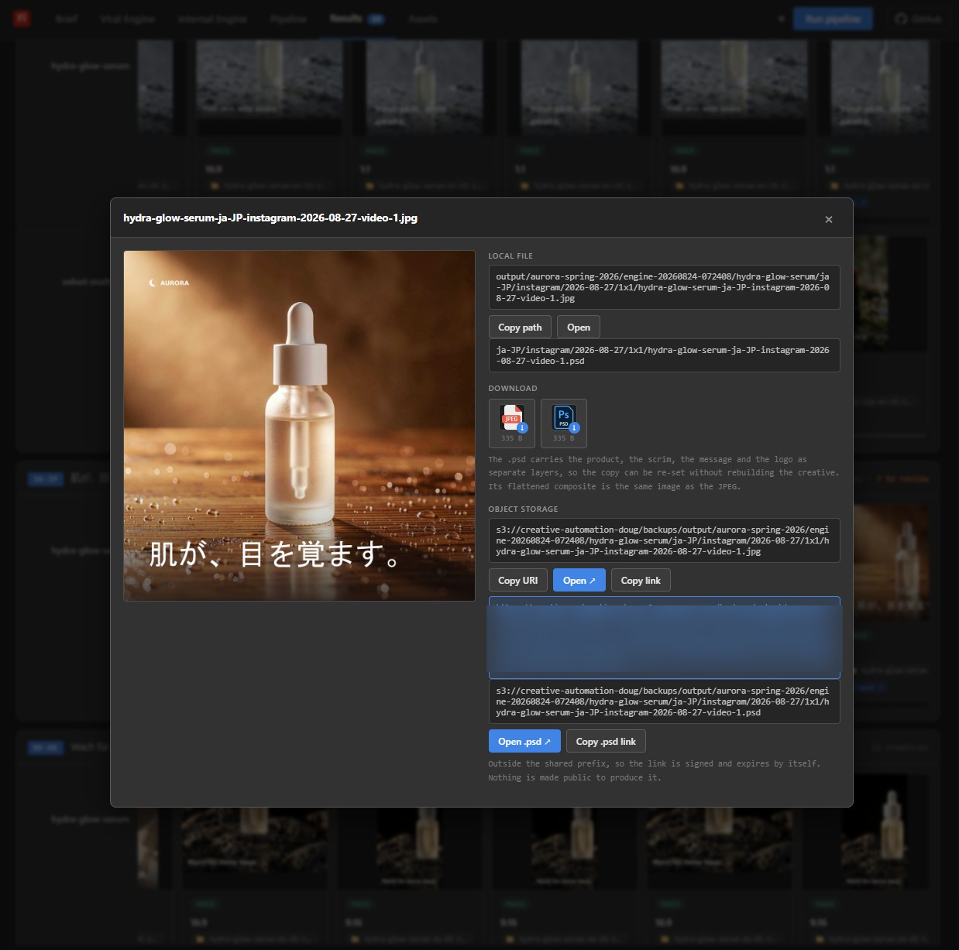Switch to the Results tab in the background page
This screenshot has width=959, height=950.
[356, 19]
